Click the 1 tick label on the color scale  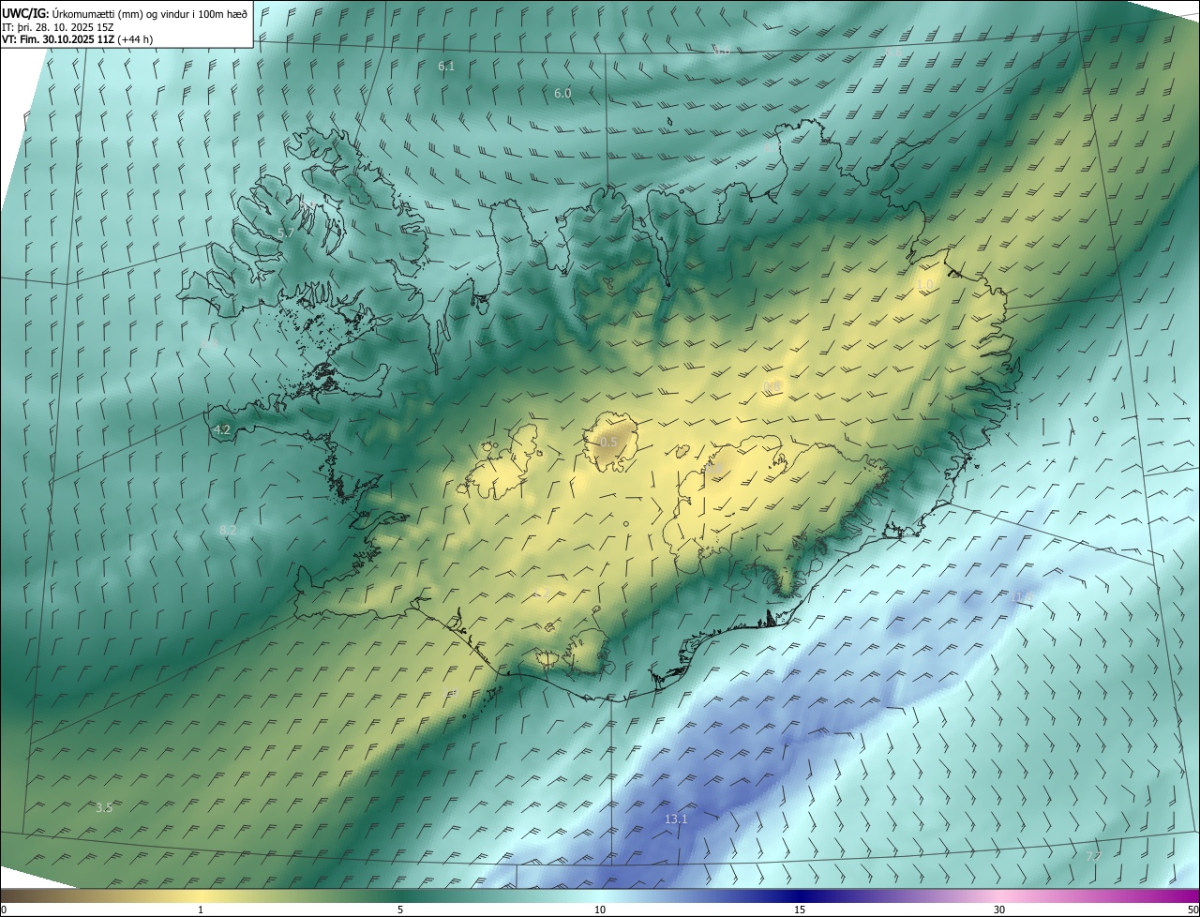(x=201, y=909)
